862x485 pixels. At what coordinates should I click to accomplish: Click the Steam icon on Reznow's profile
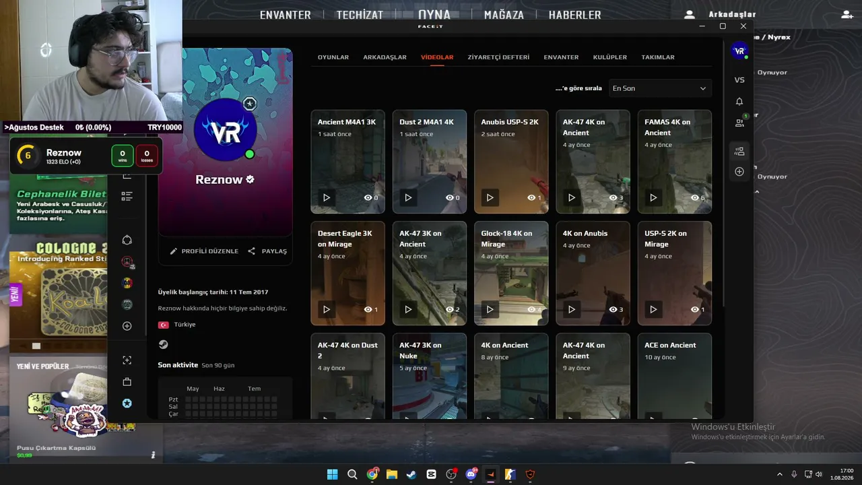tap(163, 344)
